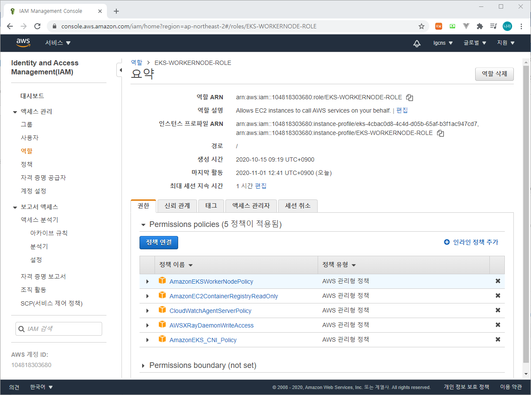Collapse the left navigation pane with the arrow handle
531x395 pixels.
click(x=120, y=70)
